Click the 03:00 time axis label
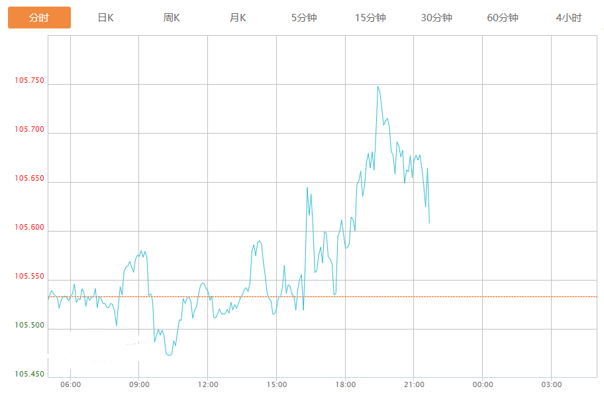 pos(551,384)
